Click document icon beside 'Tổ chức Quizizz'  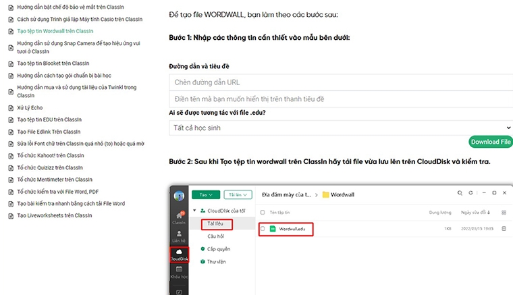click(11, 168)
